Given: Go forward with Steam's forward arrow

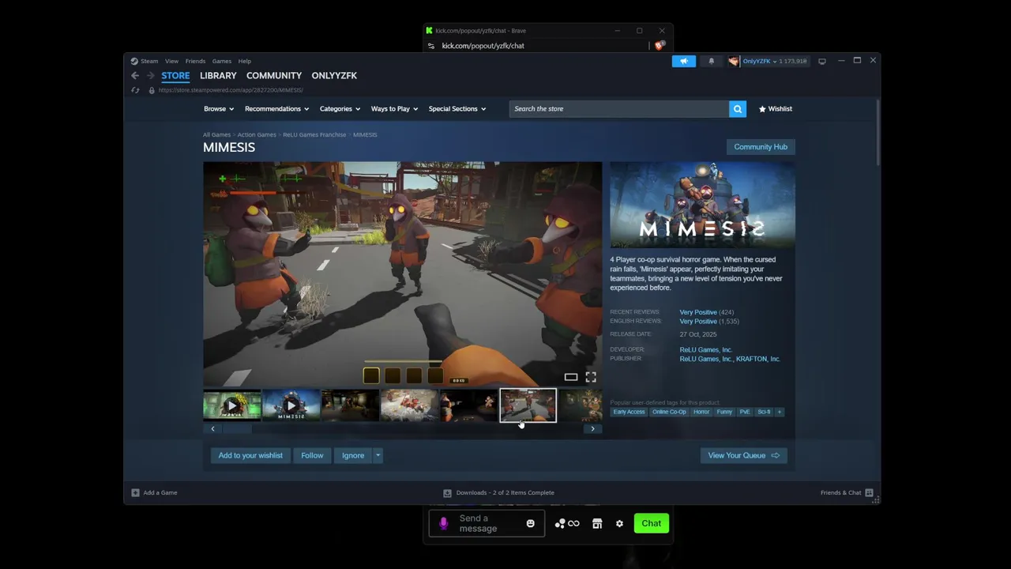Looking at the screenshot, I should (150, 76).
